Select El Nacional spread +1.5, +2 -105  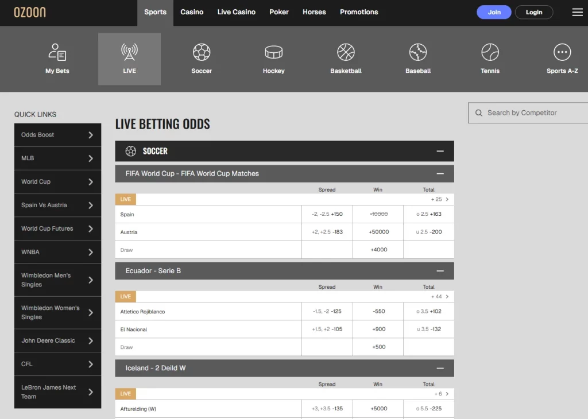click(x=327, y=329)
